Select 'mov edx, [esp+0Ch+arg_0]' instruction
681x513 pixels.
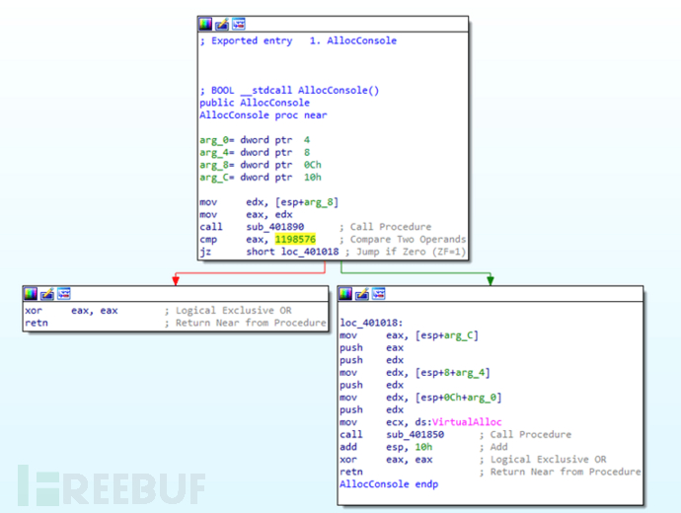point(420,398)
